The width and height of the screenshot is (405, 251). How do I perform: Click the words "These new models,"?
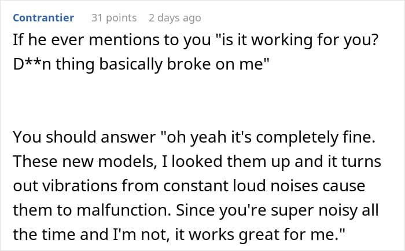[84, 162]
